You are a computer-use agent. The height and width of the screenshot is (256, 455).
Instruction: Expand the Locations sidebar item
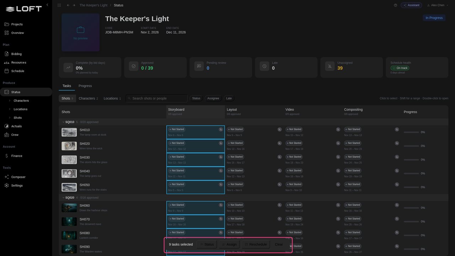(10, 109)
